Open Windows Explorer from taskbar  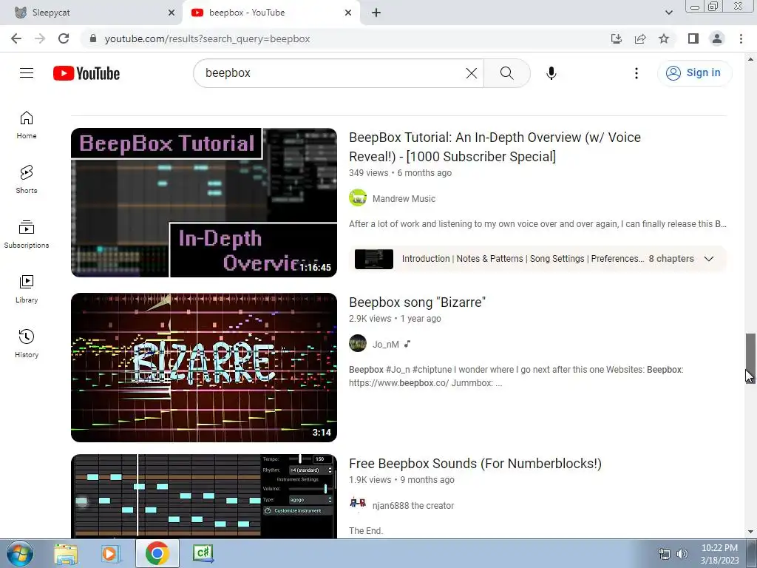coord(66,553)
